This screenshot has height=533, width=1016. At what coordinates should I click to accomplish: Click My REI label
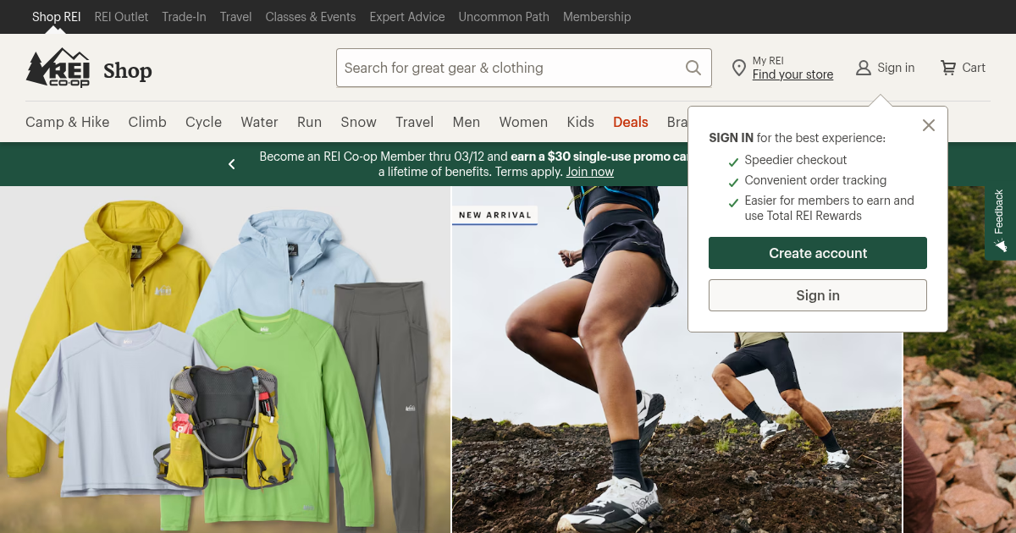pos(768,61)
